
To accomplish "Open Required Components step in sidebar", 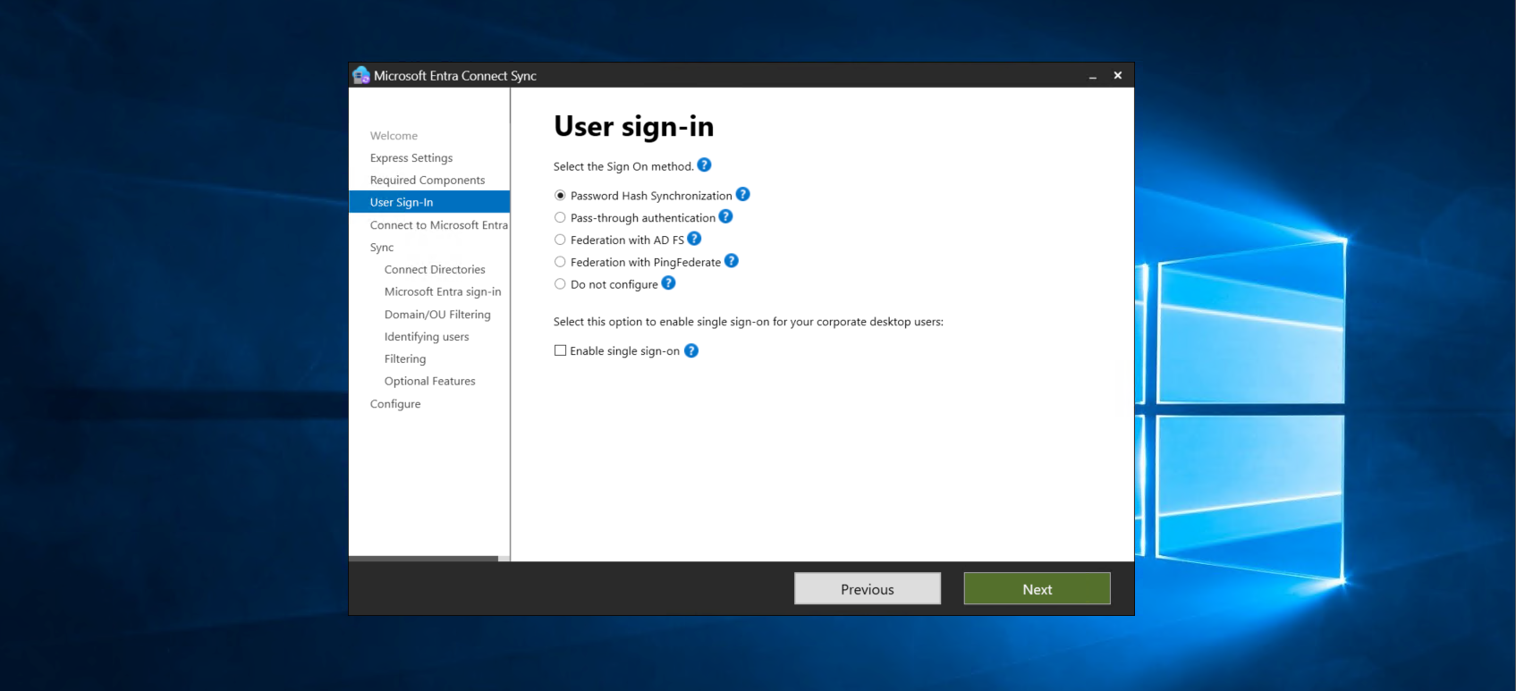I will [x=428, y=181].
